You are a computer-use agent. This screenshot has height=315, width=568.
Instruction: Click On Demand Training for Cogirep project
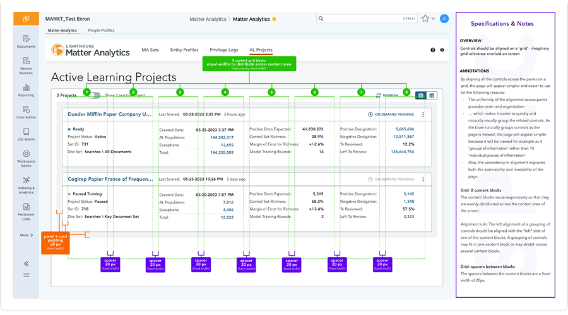click(x=391, y=180)
